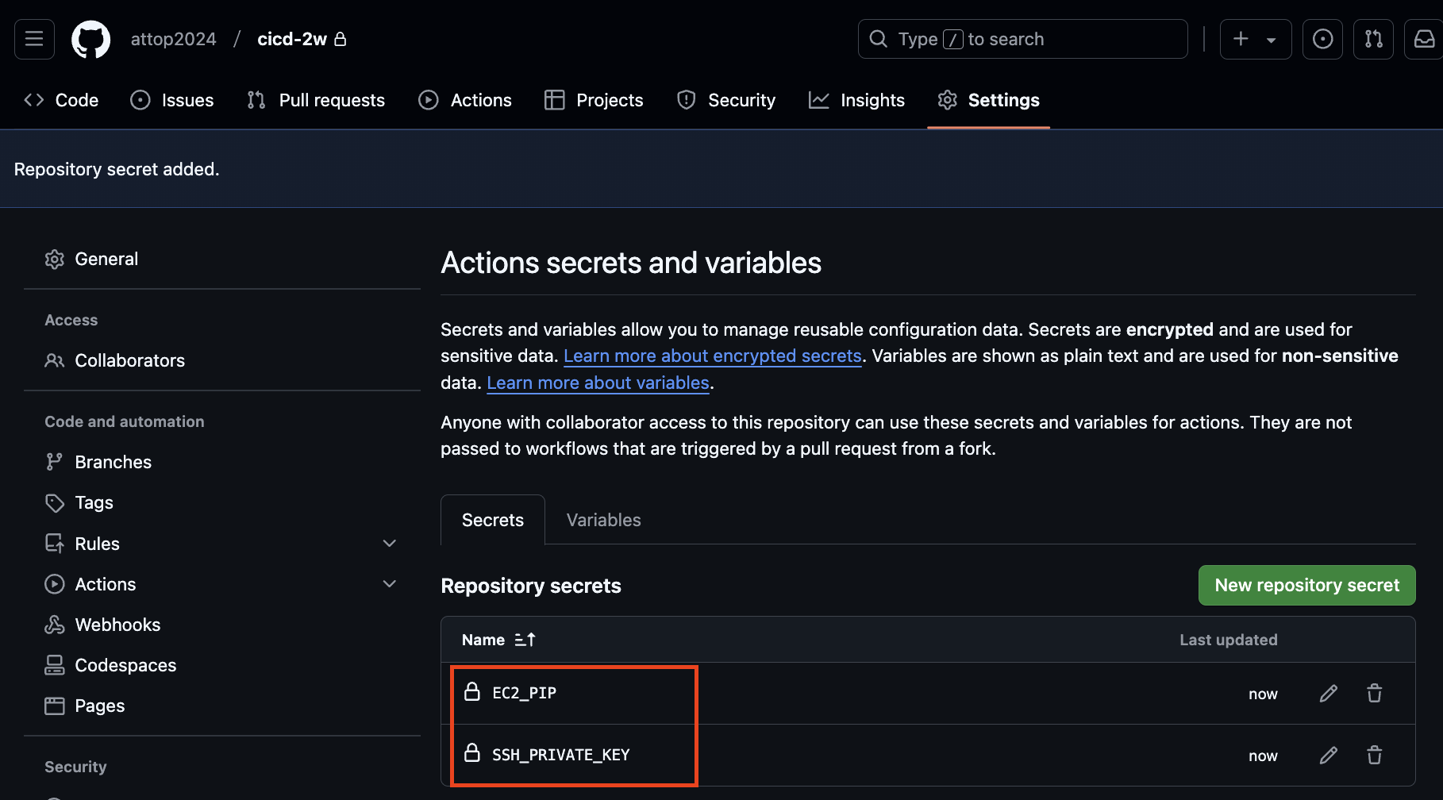Edit the EC2_PIP secret with pencil icon
Screen dimensions: 1443x800
pyautogui.click(x=1328, y=694)
